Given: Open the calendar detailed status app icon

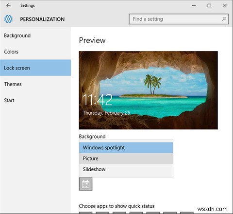Looking at the screenshot, I should pyautogui.click(x=85, y=184).
